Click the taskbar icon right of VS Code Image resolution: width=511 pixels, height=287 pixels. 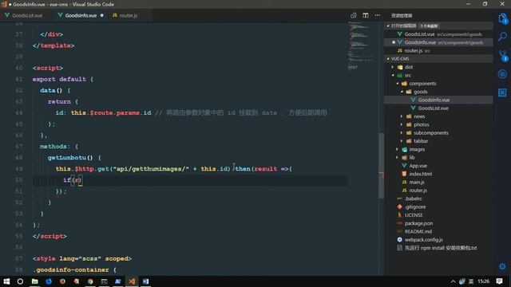[x=145, y=281]
